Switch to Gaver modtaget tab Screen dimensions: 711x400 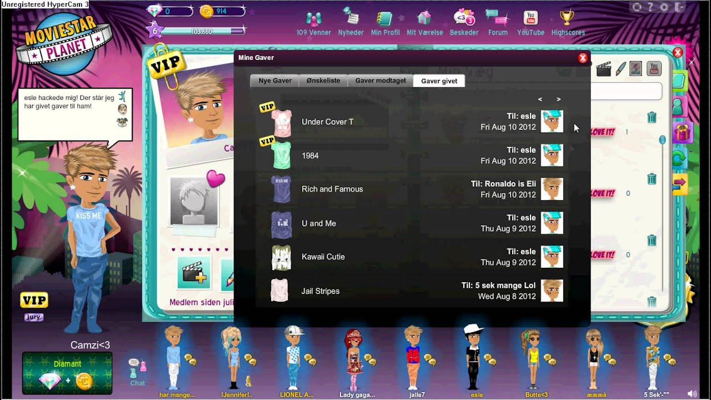tap(380, 81)
